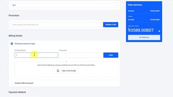Image resolution: width=173 pixels, height=97 pixels.
Task: Click the Google logo icon
Action: tap(58, 71)
